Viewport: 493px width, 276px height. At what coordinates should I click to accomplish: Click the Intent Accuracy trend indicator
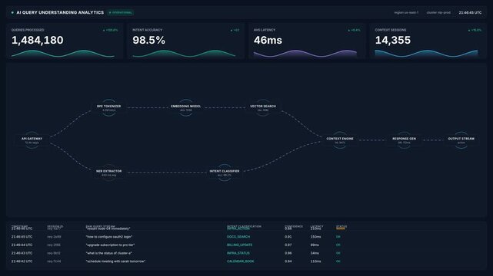point(235,31)
